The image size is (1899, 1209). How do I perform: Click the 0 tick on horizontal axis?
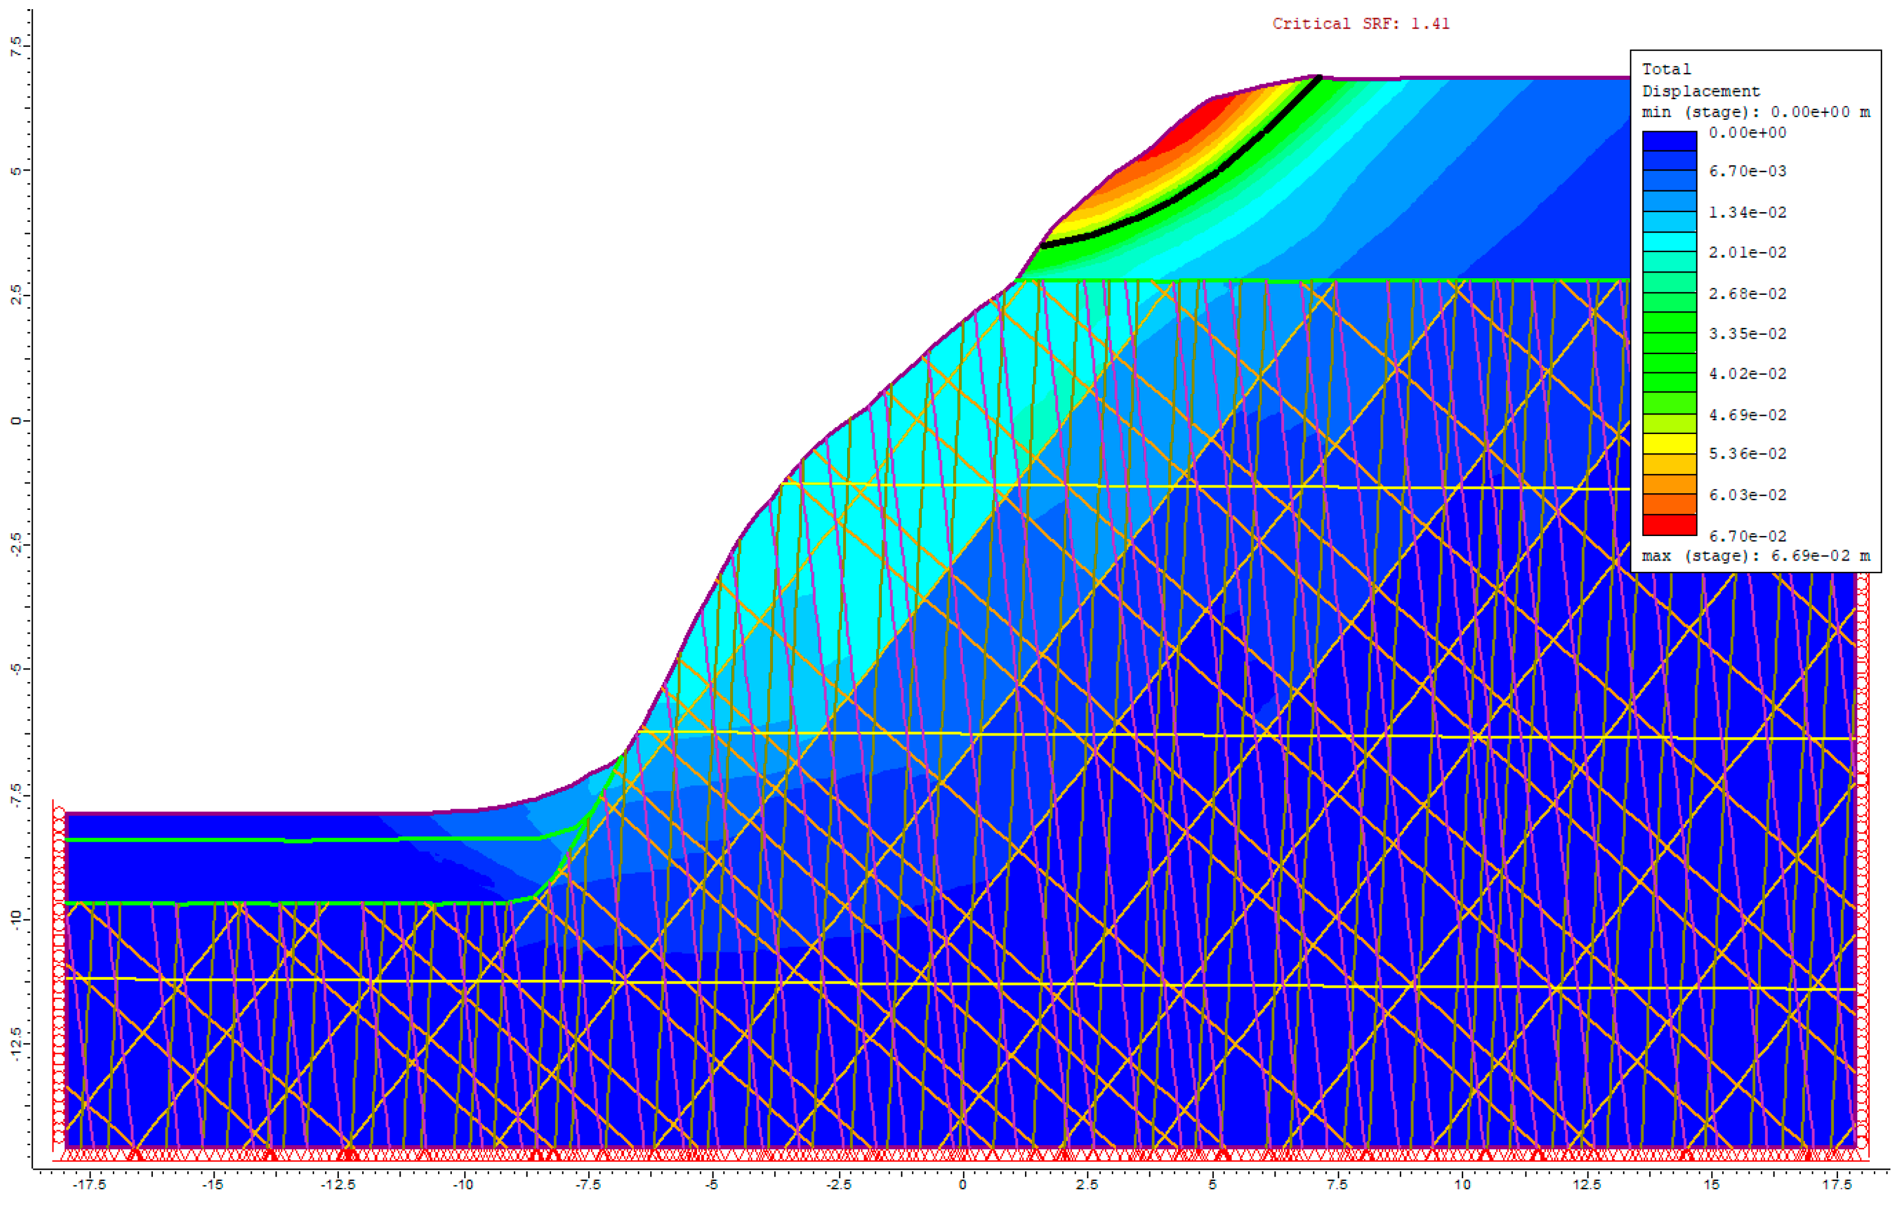962,1184
